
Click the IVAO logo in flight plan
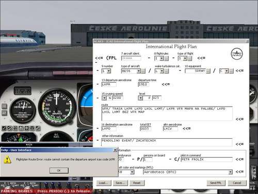click(x=237, y=54)
